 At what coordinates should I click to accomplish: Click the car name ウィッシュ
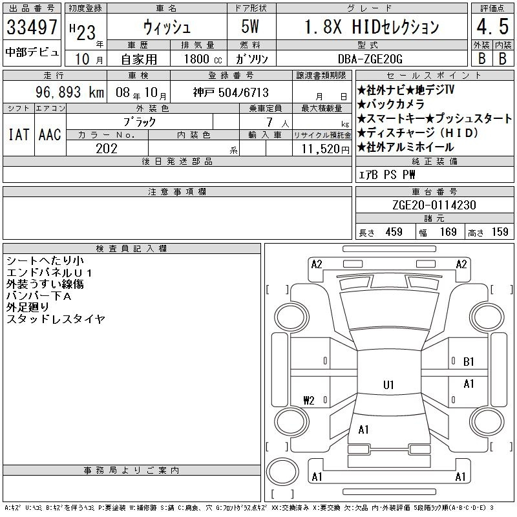click(x=167, y=26)
